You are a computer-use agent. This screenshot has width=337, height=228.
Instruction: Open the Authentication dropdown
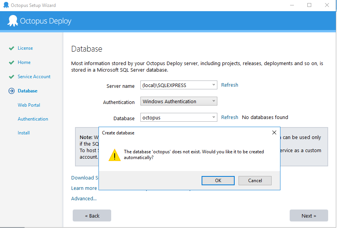tap(214, 102)
